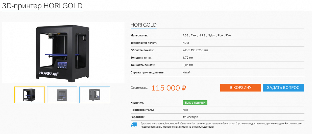Click the Гарантия label
This screenshot has width=312, height=134.
137,117
